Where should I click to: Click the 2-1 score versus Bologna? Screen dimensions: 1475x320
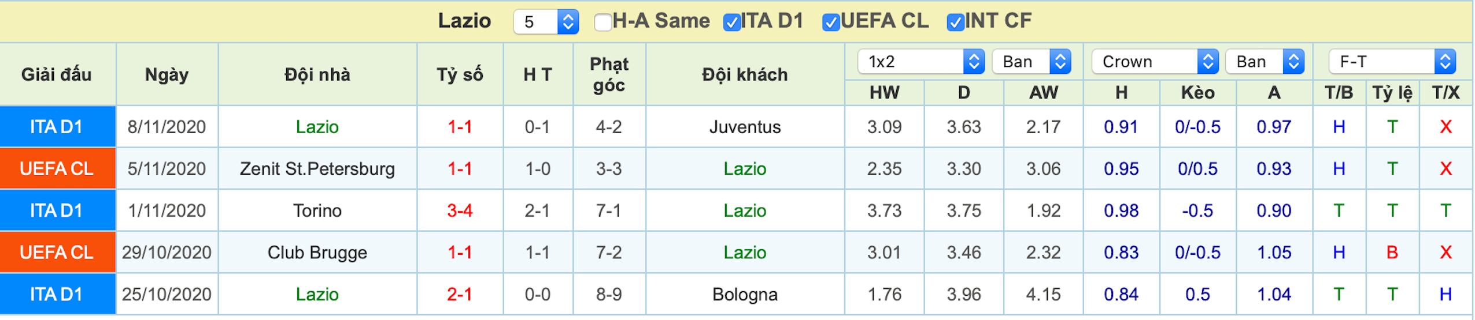coord(460,295)
